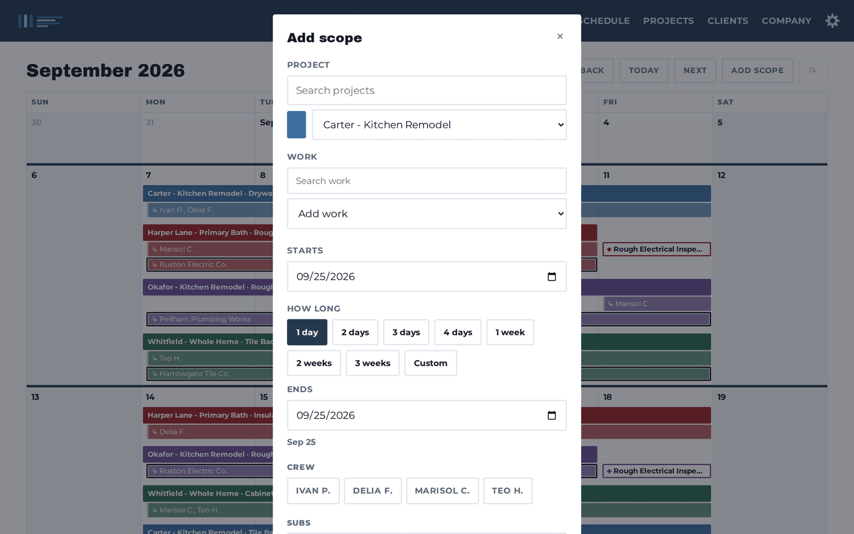Click the Next month button
854x534 pixels.
[x=695, y=71]
